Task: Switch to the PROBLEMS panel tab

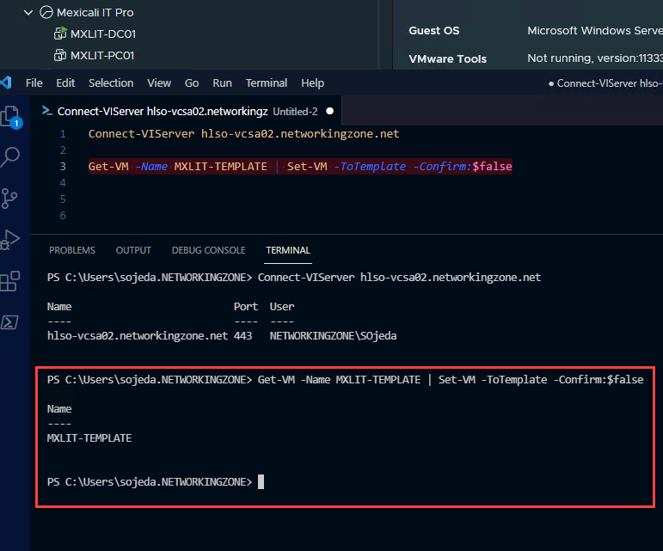Action: (72, 250)
